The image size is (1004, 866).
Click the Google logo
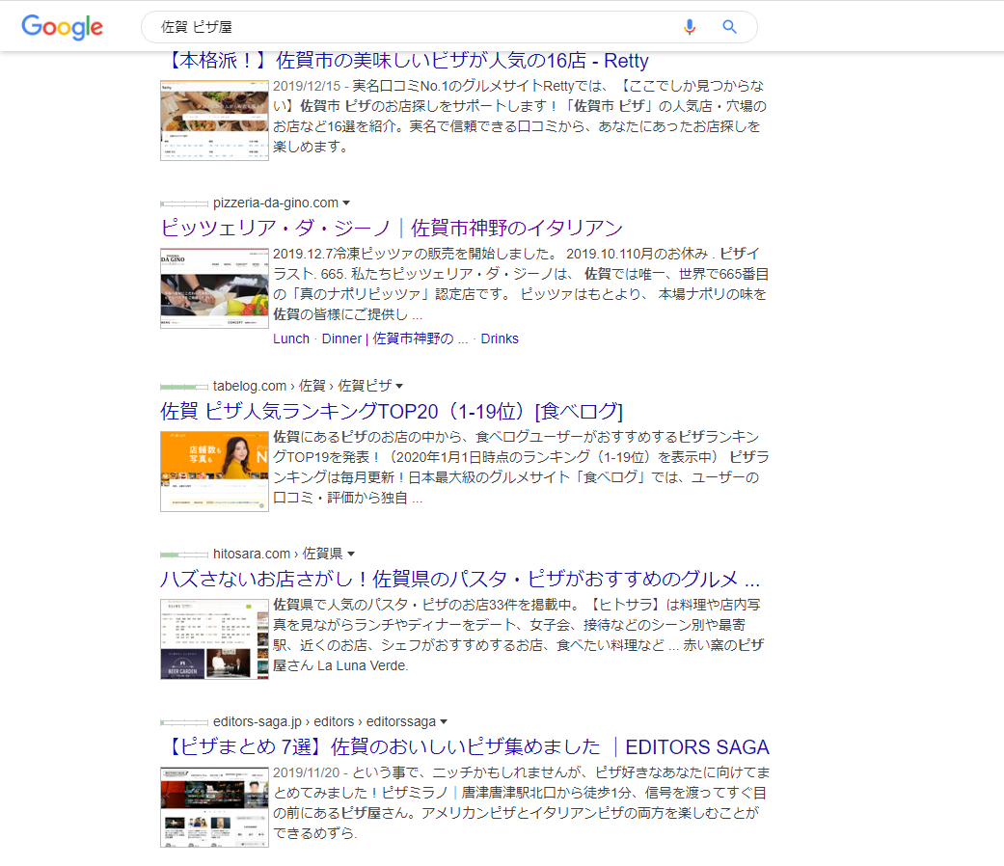pyautogui.click(x=62, y=27)
